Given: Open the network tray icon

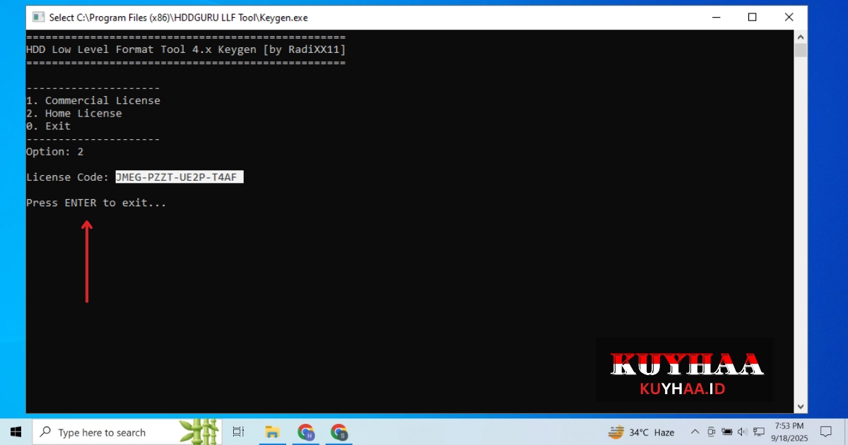Looking at the screenshot, I should [759, 432].
